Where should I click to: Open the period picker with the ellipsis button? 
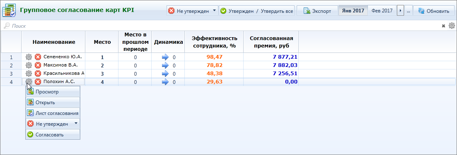409,11
